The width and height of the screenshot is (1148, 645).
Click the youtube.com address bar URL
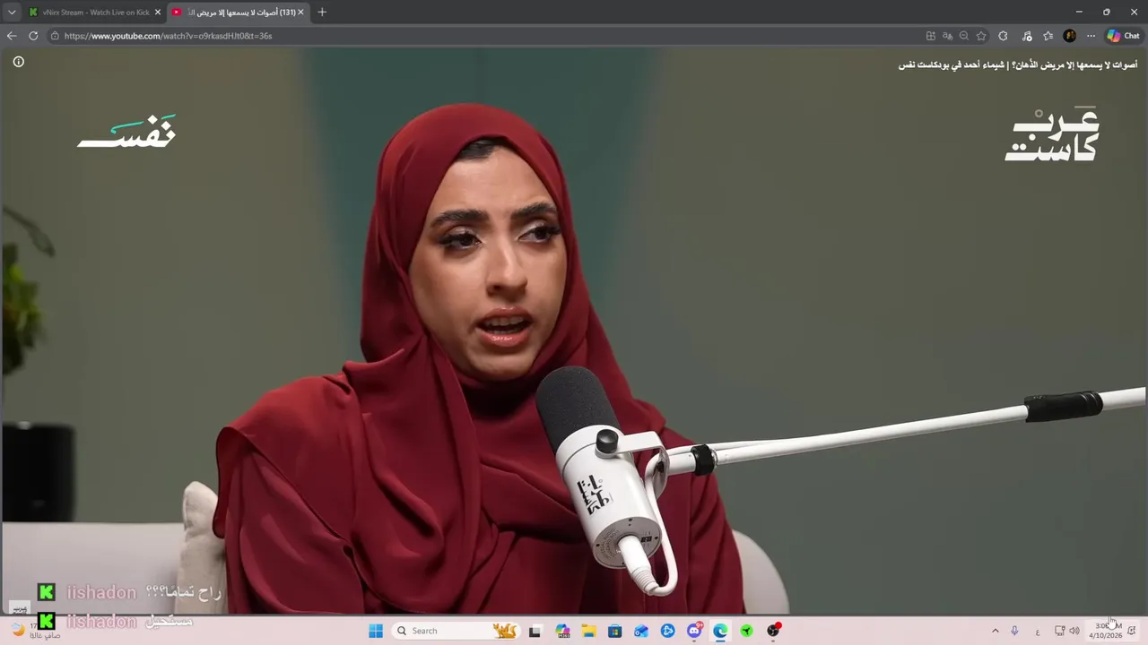(168, 36)
